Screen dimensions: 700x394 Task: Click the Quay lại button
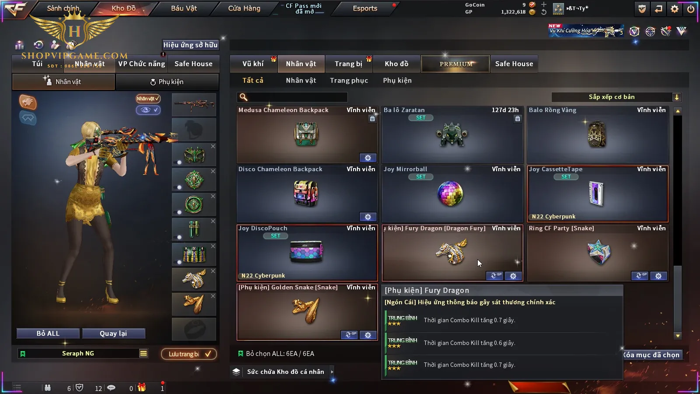click(113, 334)
